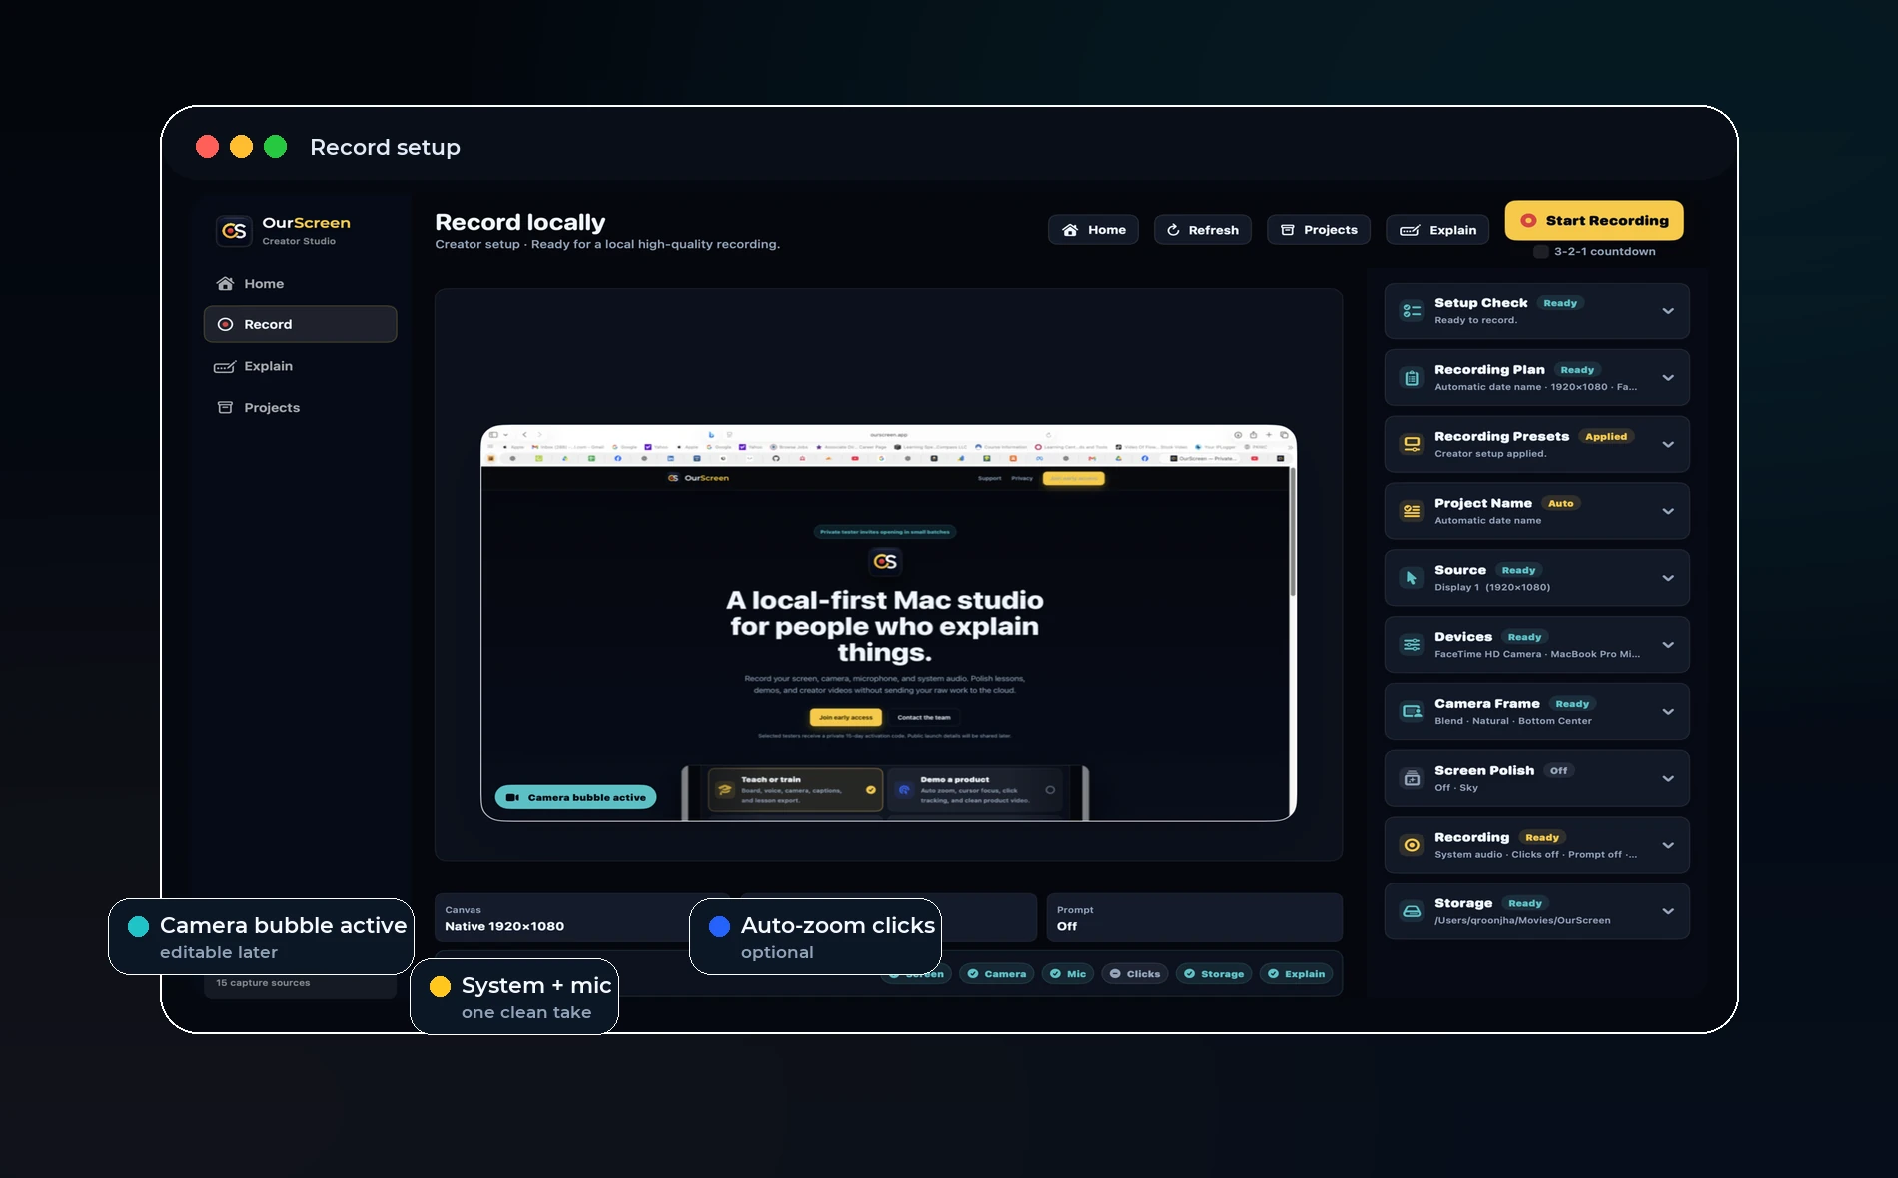Click the red record dot in Start Recording
Image resolution: width=1898 pixels, height=1178 pixels.
point(1528,221)
